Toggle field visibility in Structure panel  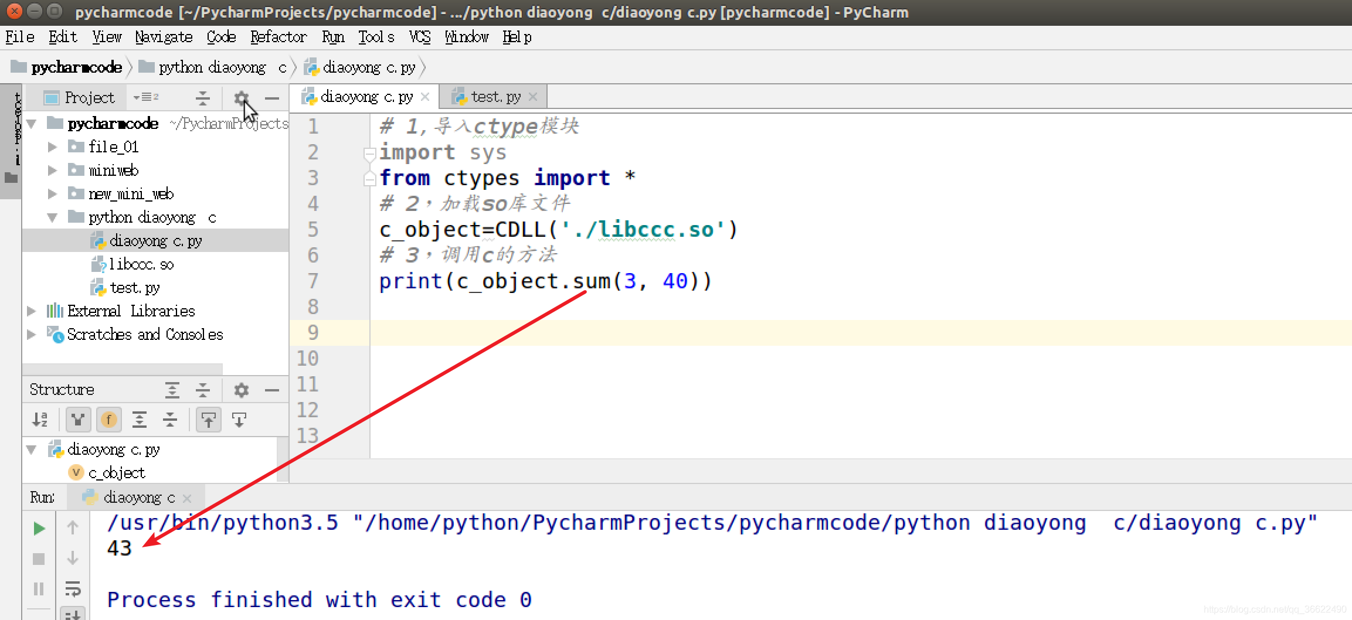coord(108,419)
